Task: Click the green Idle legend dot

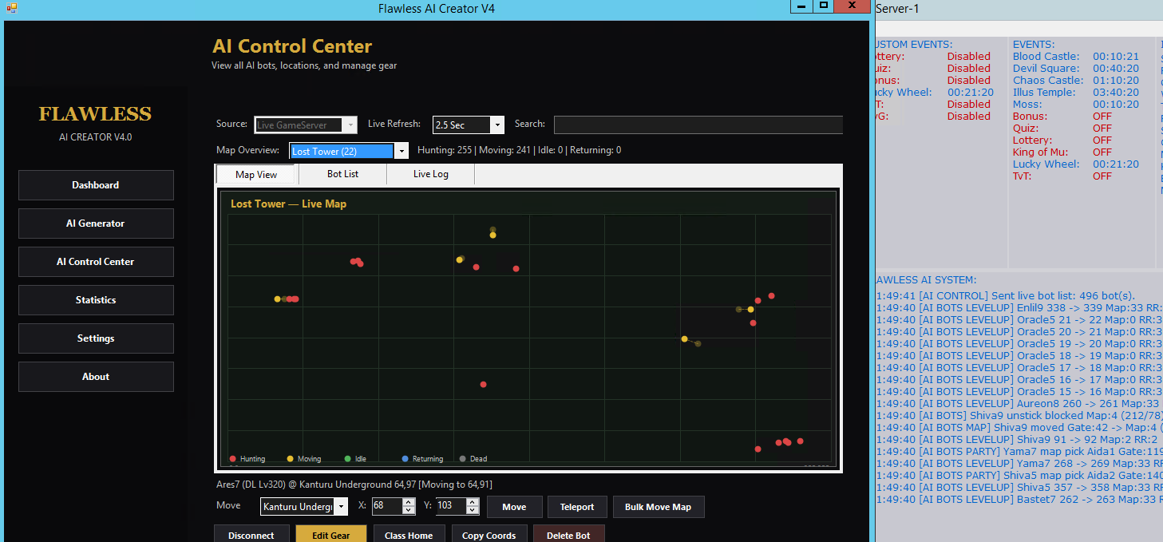Action: click(x=347, y=459)
